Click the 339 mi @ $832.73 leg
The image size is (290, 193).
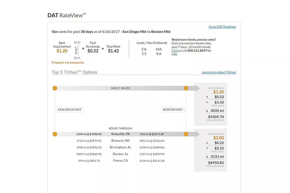point(89,161)
